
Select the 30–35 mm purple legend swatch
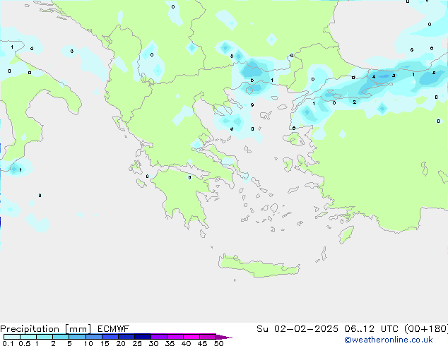pos(158,337)
